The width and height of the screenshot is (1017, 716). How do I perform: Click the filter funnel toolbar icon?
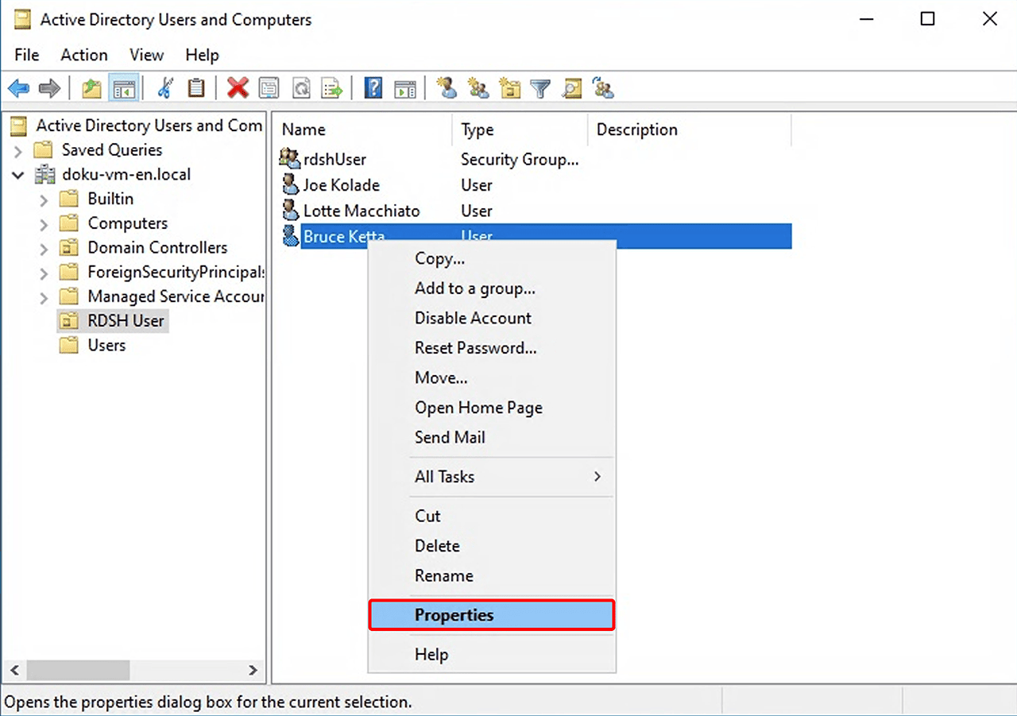point(541,88)
